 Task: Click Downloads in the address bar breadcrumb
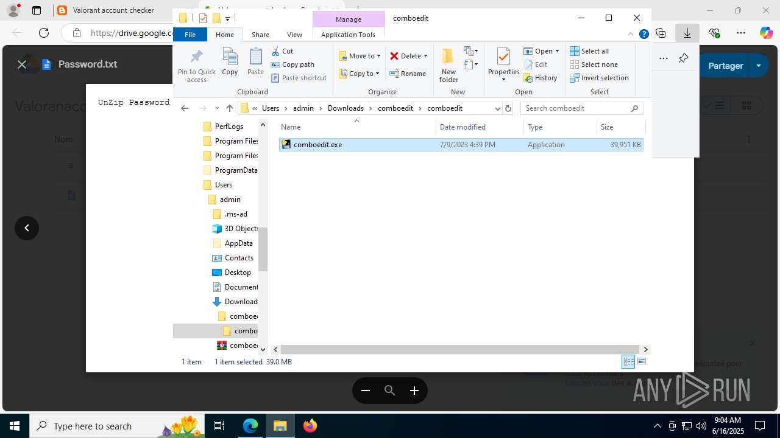click(x=346, y=108)
